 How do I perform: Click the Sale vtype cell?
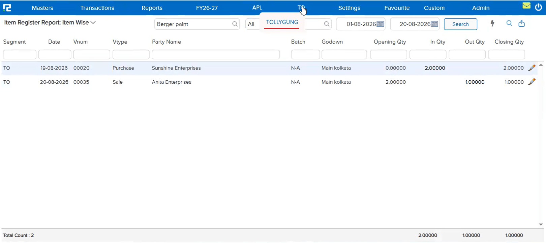(118, 82)
